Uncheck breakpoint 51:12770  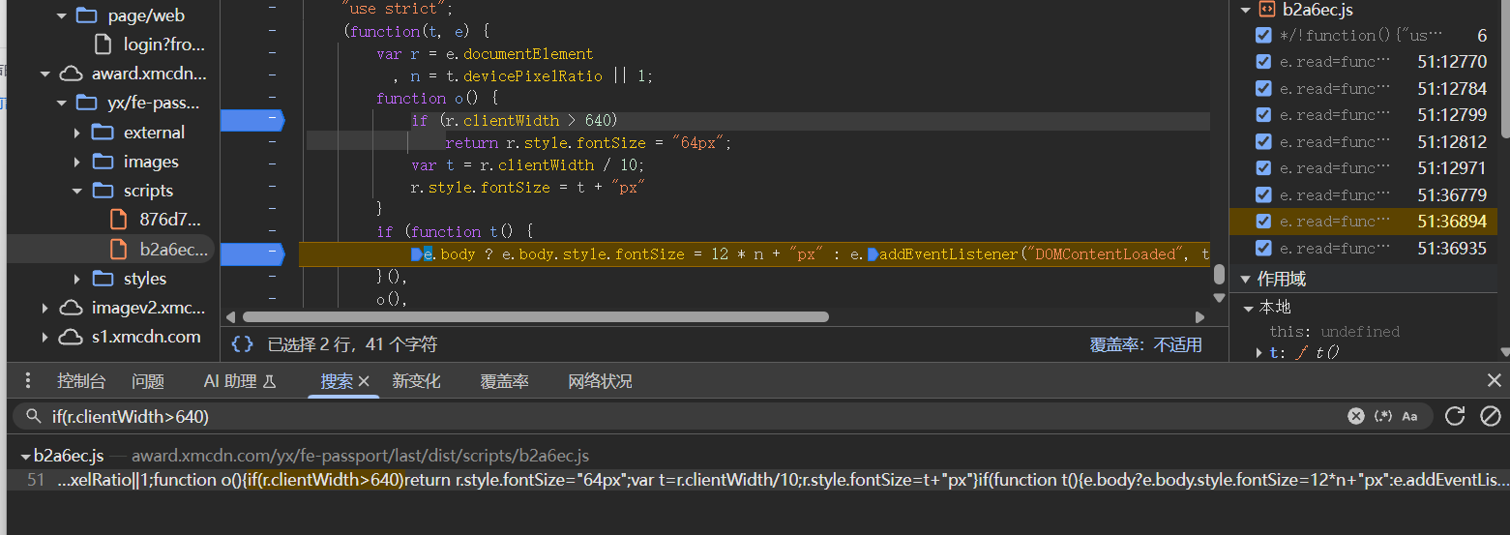coord(1263,62)
